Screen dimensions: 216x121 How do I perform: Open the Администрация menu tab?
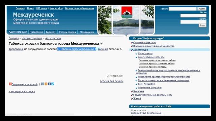point(18,32)
